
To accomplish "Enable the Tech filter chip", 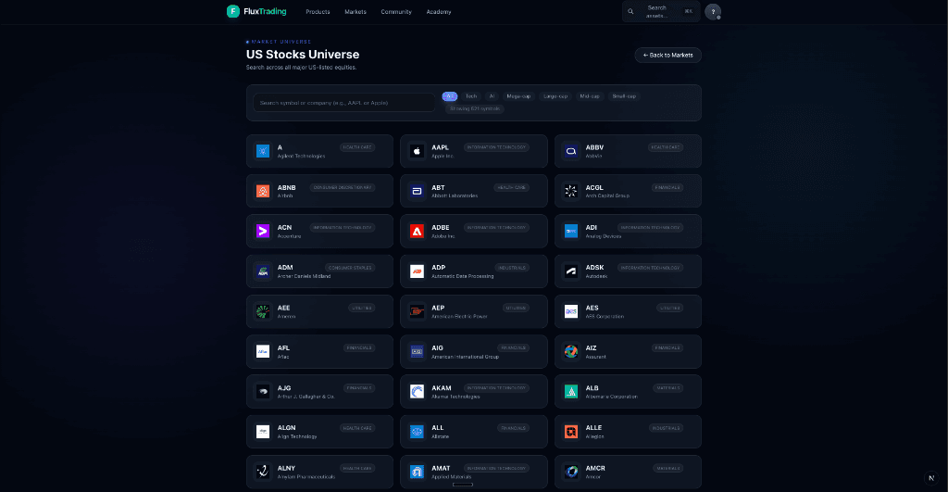I will 471,96.
